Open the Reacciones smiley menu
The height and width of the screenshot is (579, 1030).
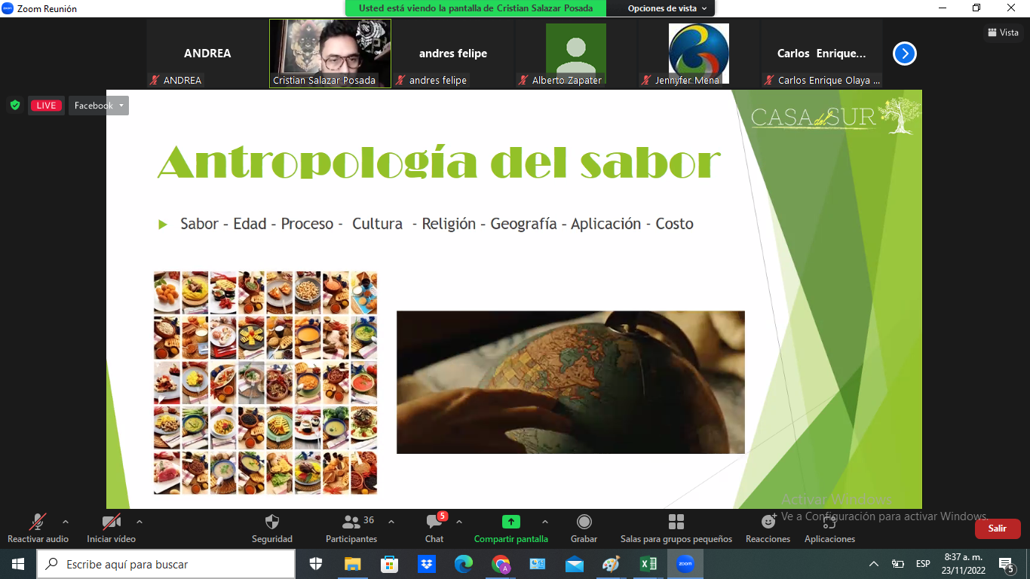point(768,528)
